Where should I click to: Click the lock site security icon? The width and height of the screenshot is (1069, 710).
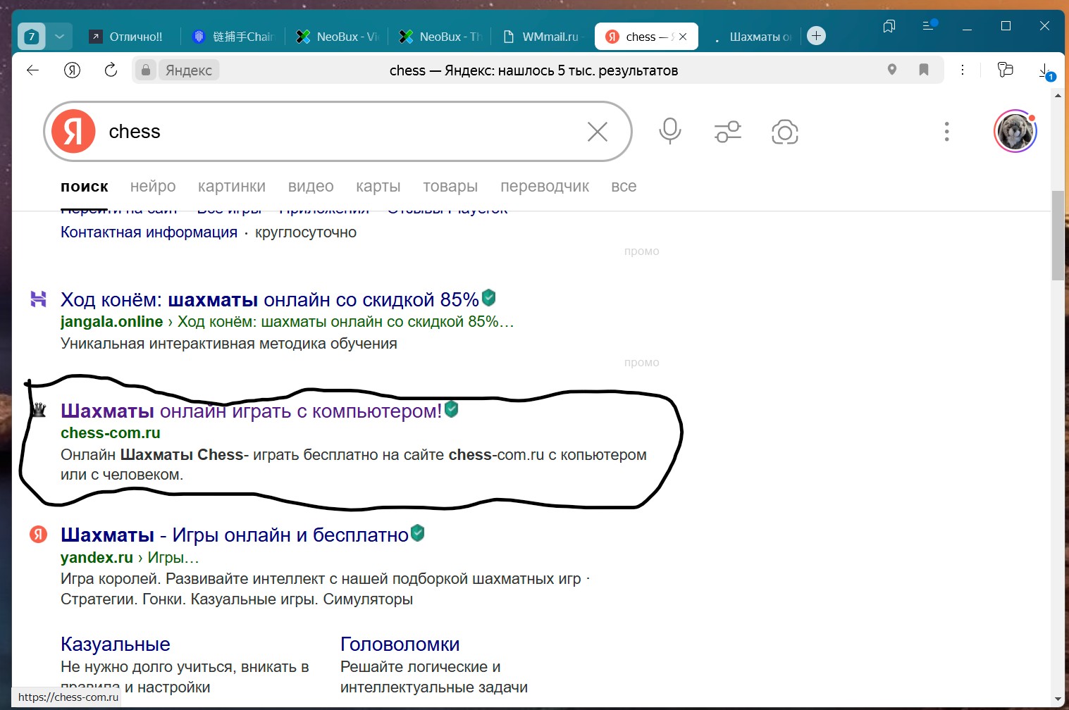(x=145, y=70)
